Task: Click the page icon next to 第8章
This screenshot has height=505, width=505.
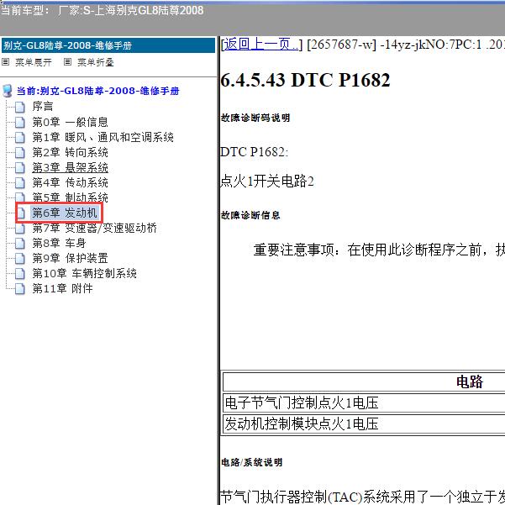Action: pyautogui.click(x=20, y=243)
